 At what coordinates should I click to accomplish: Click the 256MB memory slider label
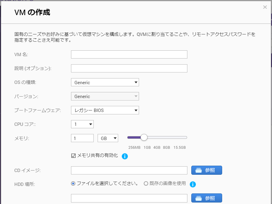134,148
